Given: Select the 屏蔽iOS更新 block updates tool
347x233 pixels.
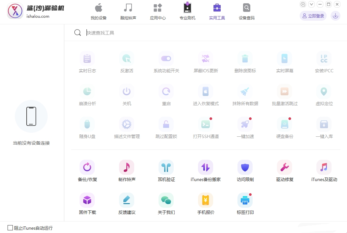Looking at the screenshot, I should pyautogui.click(x=206, y=62).
